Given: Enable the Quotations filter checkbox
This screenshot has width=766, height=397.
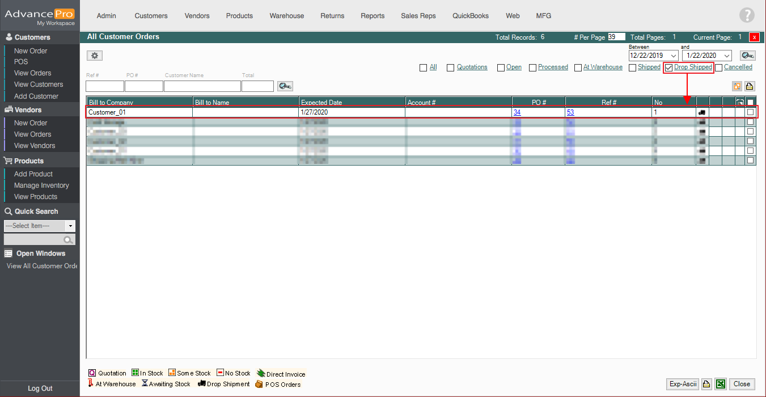Looking at the screenshot, I should pos(450,67).
